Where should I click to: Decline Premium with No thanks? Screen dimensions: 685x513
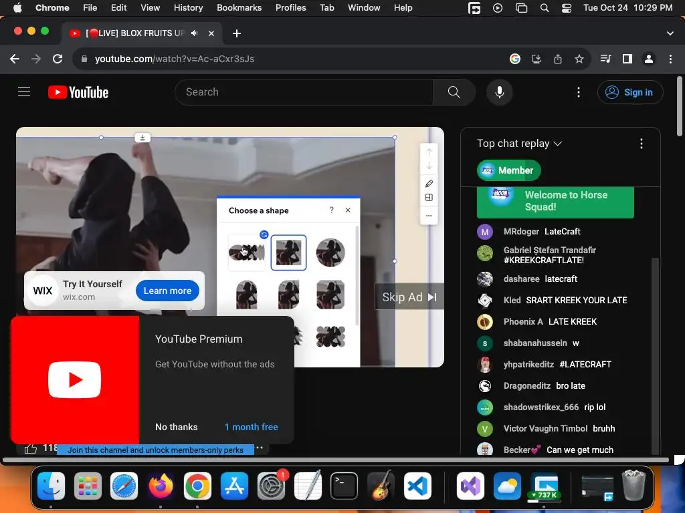(176, 427)
